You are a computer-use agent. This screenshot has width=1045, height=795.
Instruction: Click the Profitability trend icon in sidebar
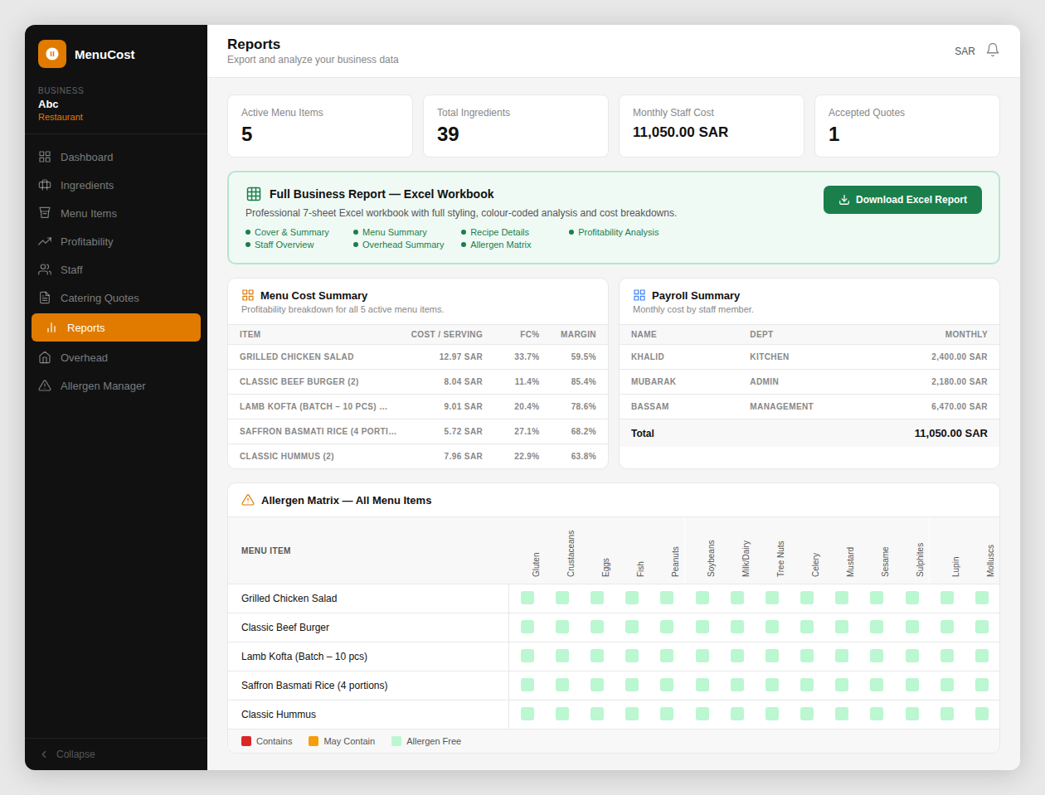pos(45,241)
